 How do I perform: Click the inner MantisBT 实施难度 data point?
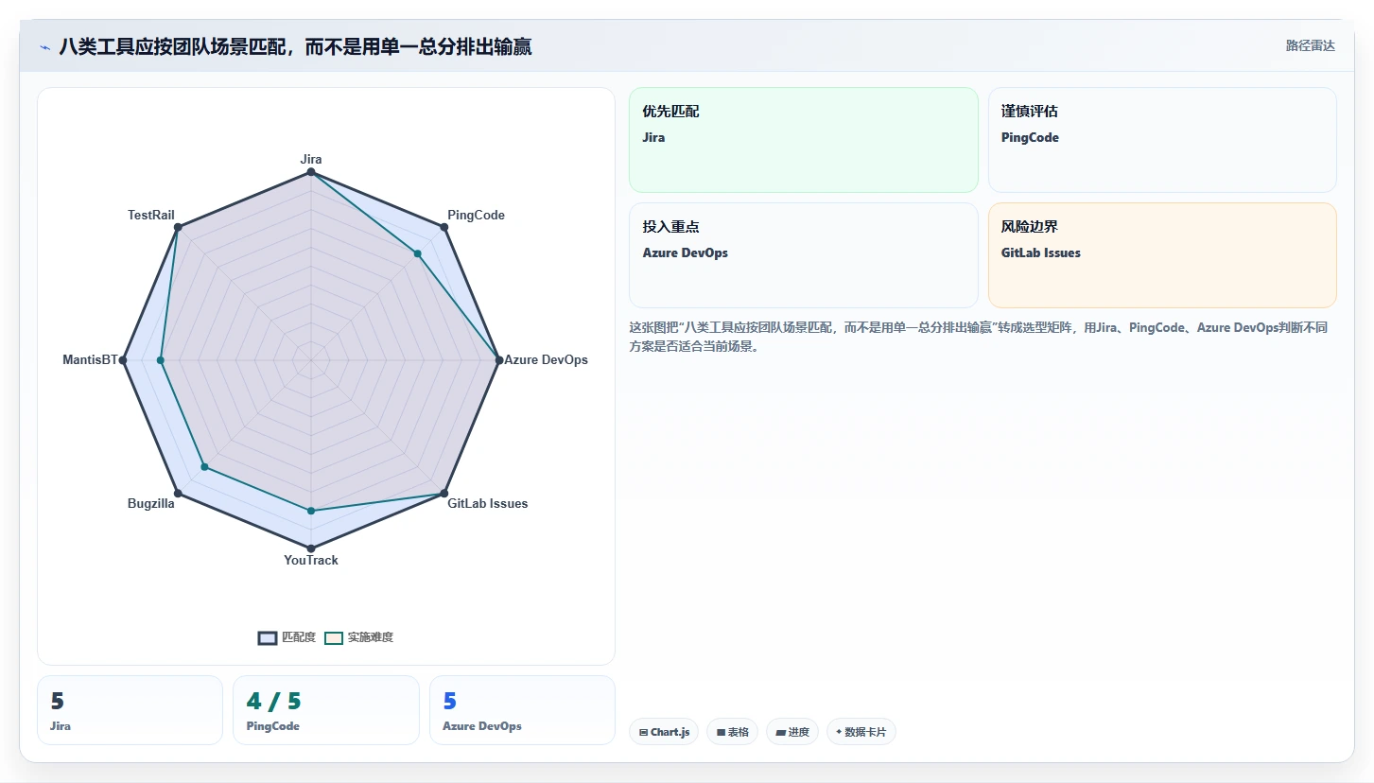161,359
